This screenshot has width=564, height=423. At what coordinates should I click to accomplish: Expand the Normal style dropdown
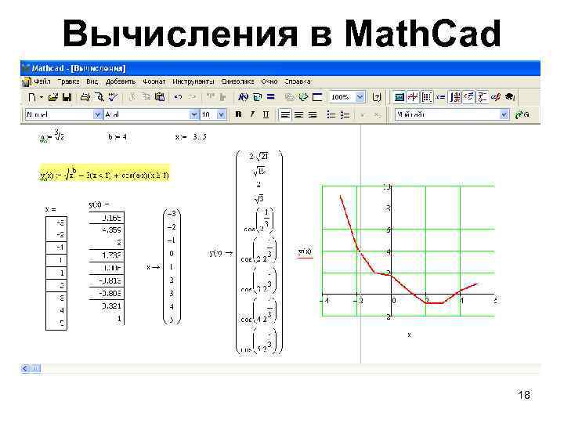click(97, 114)
